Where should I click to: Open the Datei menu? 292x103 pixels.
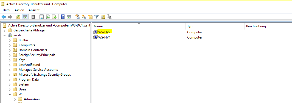coord(6,10)
